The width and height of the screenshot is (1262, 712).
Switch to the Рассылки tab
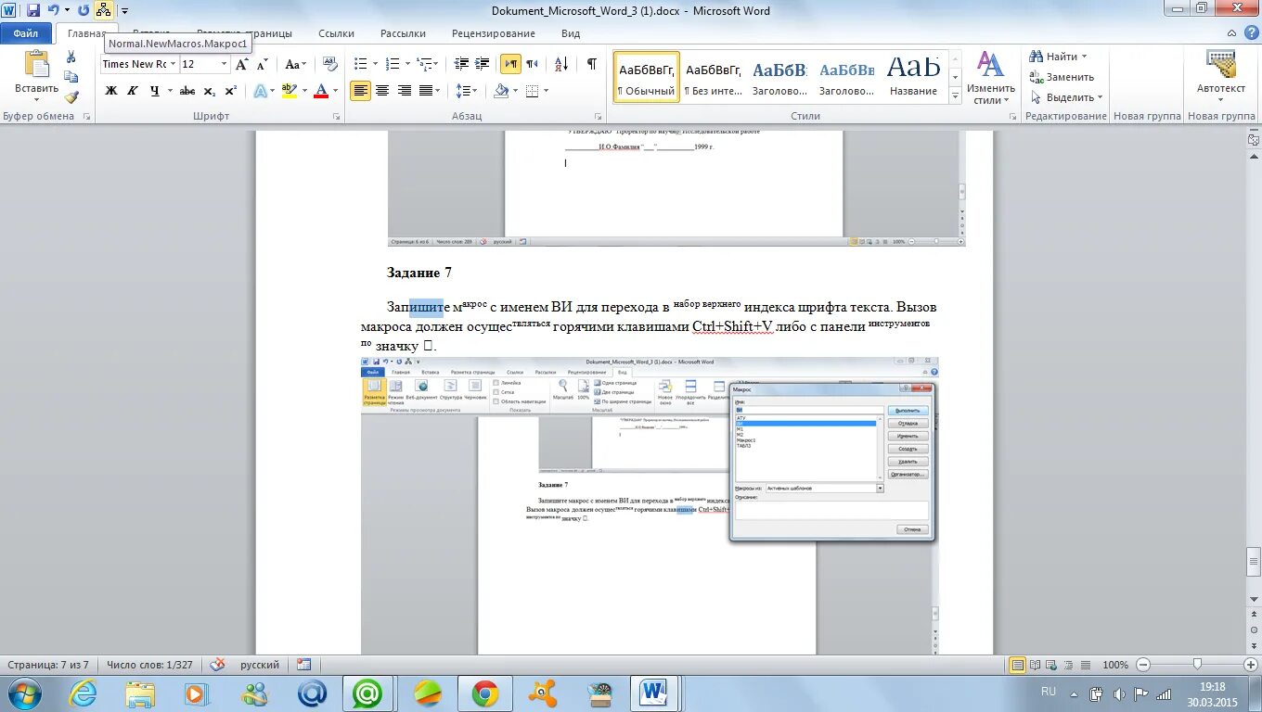pos(403,32)
